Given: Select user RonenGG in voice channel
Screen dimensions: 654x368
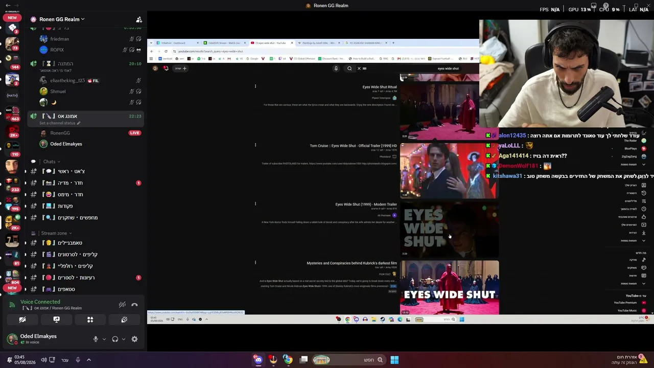Looking at the screenshot, I should pyautogui.click(x=60, y=133).
